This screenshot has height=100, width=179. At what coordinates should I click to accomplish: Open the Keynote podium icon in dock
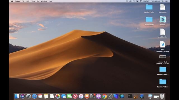[x=150, y=96]
